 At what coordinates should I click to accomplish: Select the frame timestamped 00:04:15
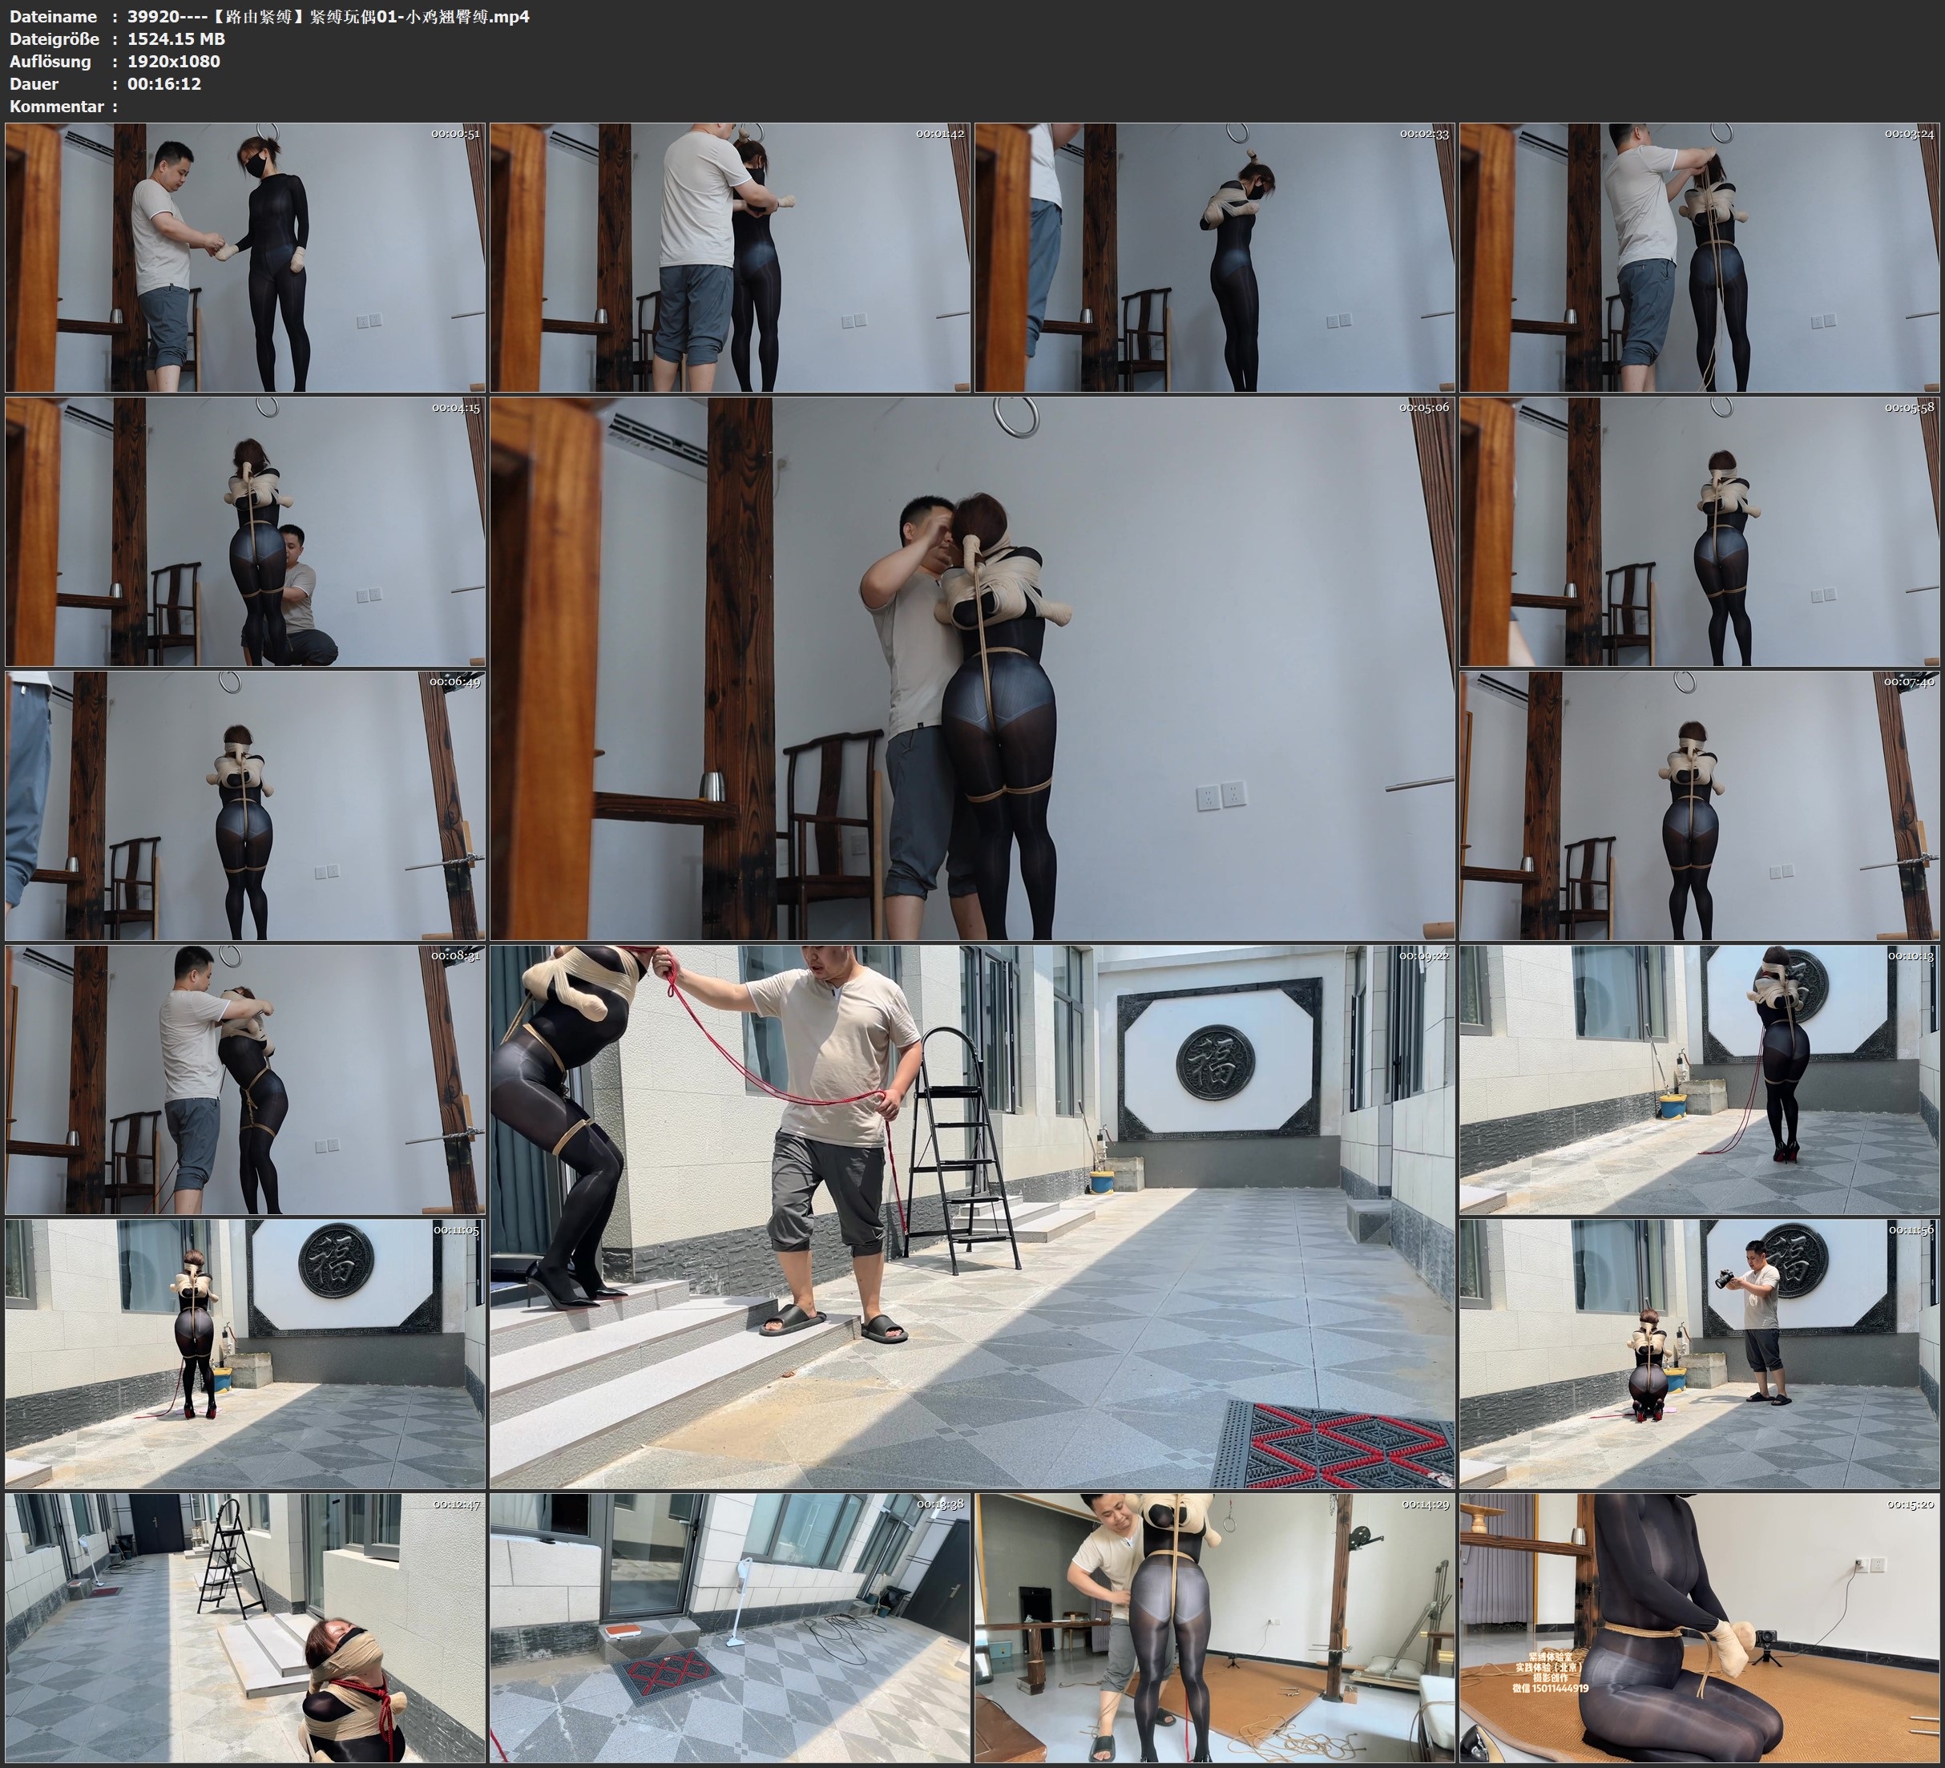(x=245, y=531)
